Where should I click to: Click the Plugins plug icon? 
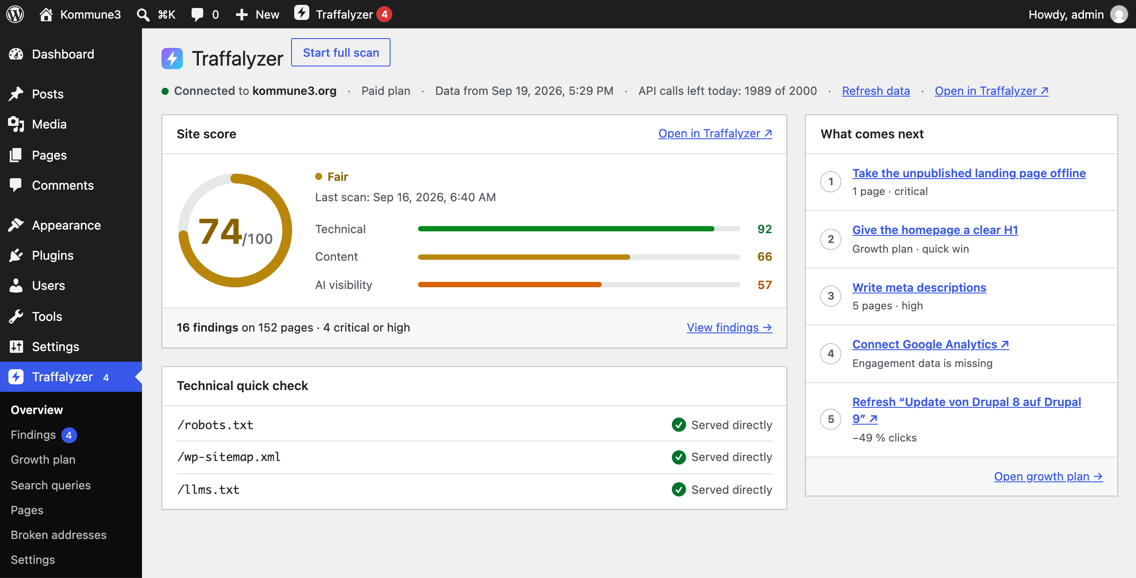click(16, 255)
